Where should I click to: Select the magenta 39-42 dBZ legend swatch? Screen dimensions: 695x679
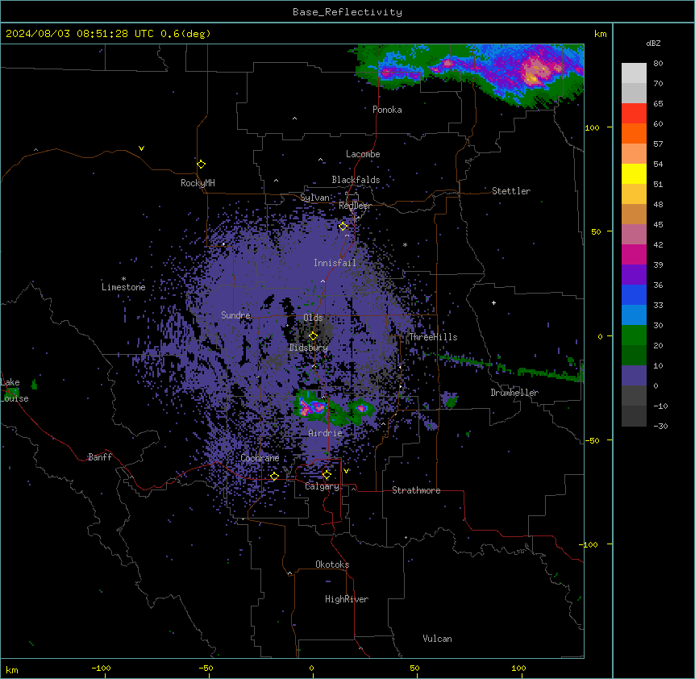click(x=634, y=255)
